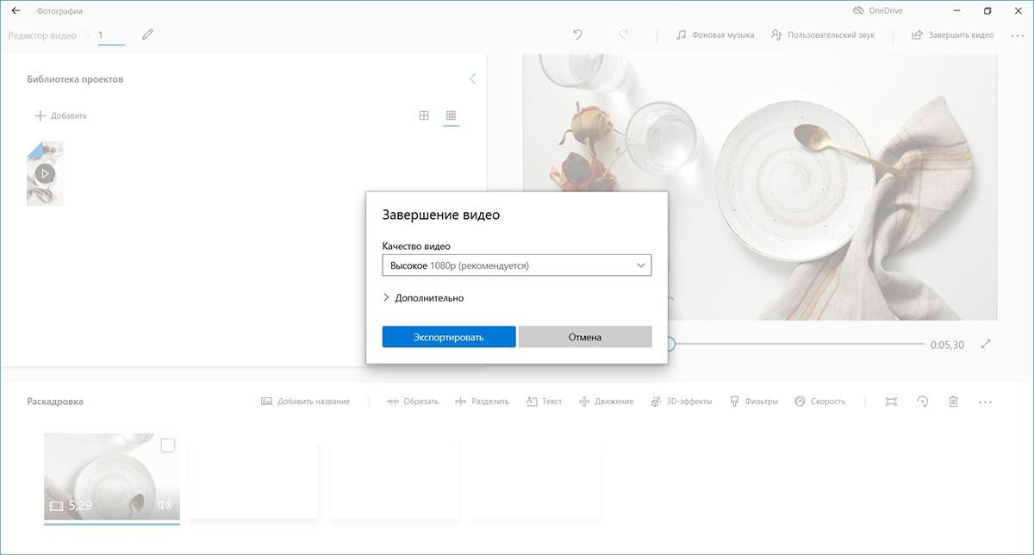The height and width of the screenshot is (555, 1034).
Task: Cancel the dialog with Отмена
Action: [585, 337]
